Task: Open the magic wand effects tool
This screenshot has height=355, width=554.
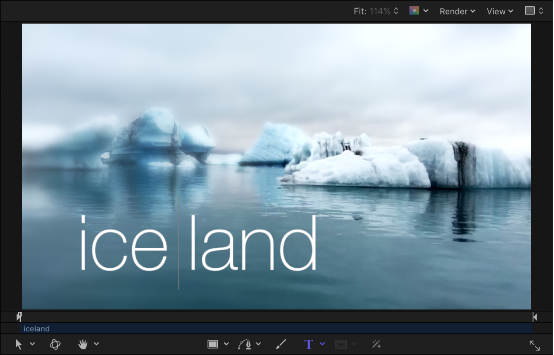Action: tap(376, 344)
